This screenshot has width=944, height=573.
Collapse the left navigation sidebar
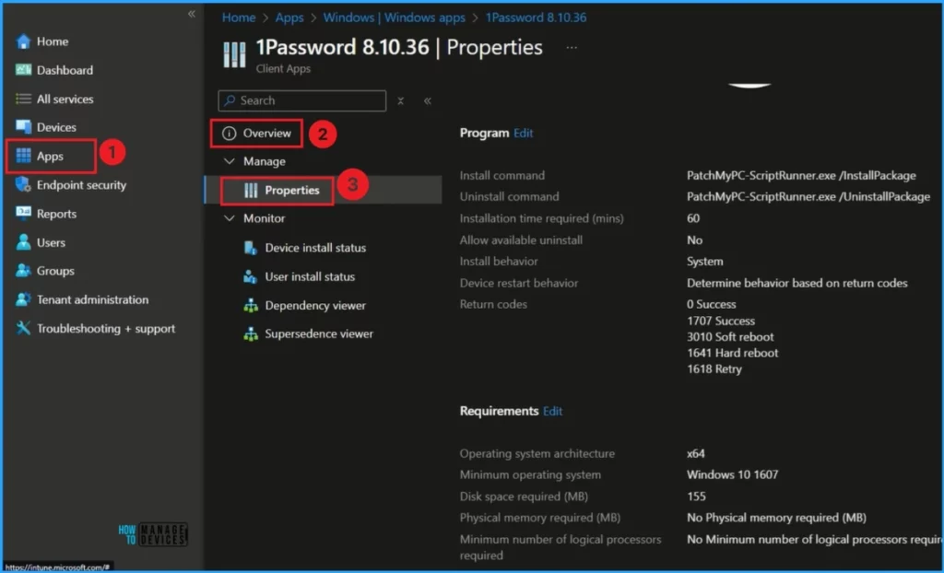click(192, 14)
